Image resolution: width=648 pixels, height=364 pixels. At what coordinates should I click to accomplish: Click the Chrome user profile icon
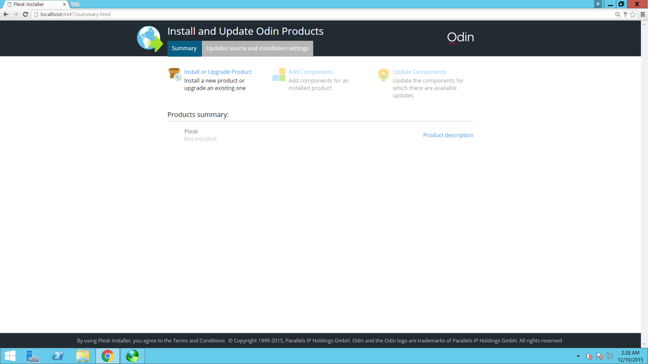[x=598, y=4]
